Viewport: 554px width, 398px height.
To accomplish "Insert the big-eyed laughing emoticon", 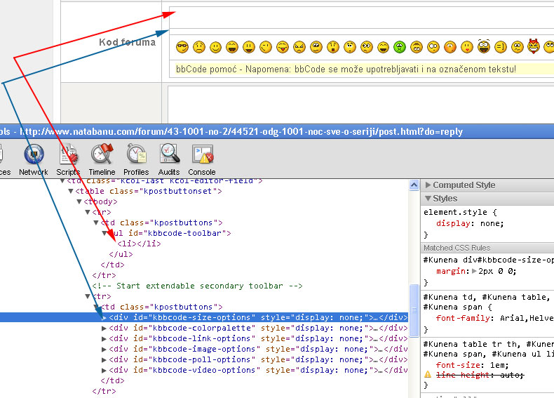I will 484,48.
